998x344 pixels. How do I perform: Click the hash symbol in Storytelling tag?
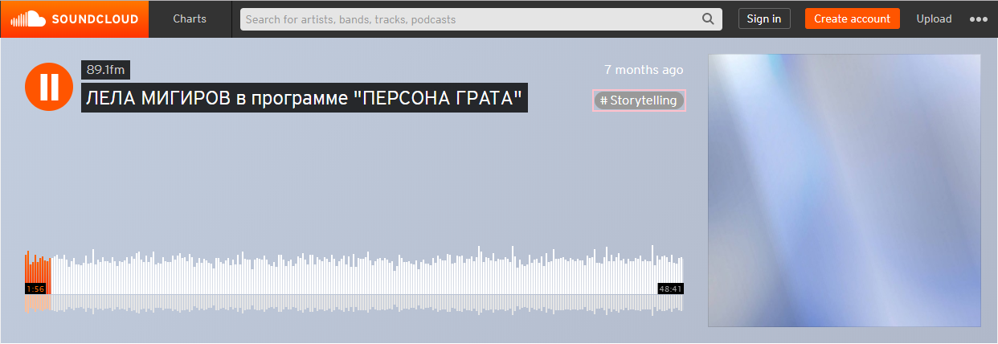coord(603,100)
